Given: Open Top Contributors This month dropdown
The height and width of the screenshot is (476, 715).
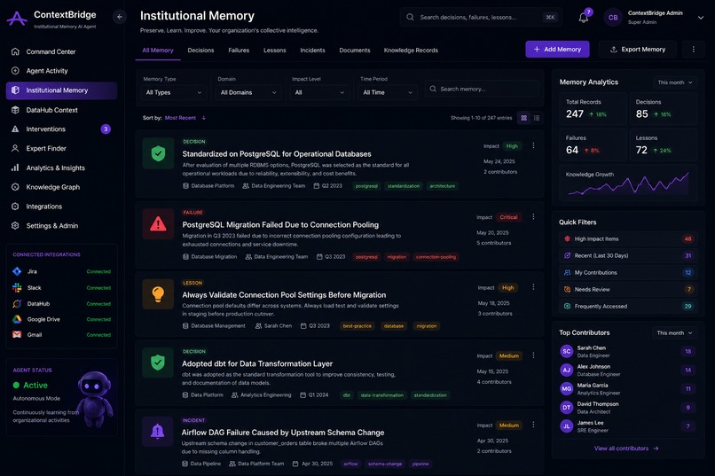Looking at the screenshot, I should (x=674, y=333).
